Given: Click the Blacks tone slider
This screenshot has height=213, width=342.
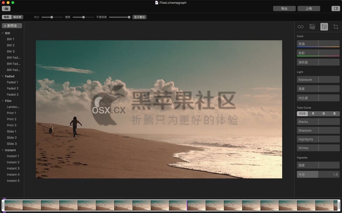Looking at the screenshot, I should [318, 121].
